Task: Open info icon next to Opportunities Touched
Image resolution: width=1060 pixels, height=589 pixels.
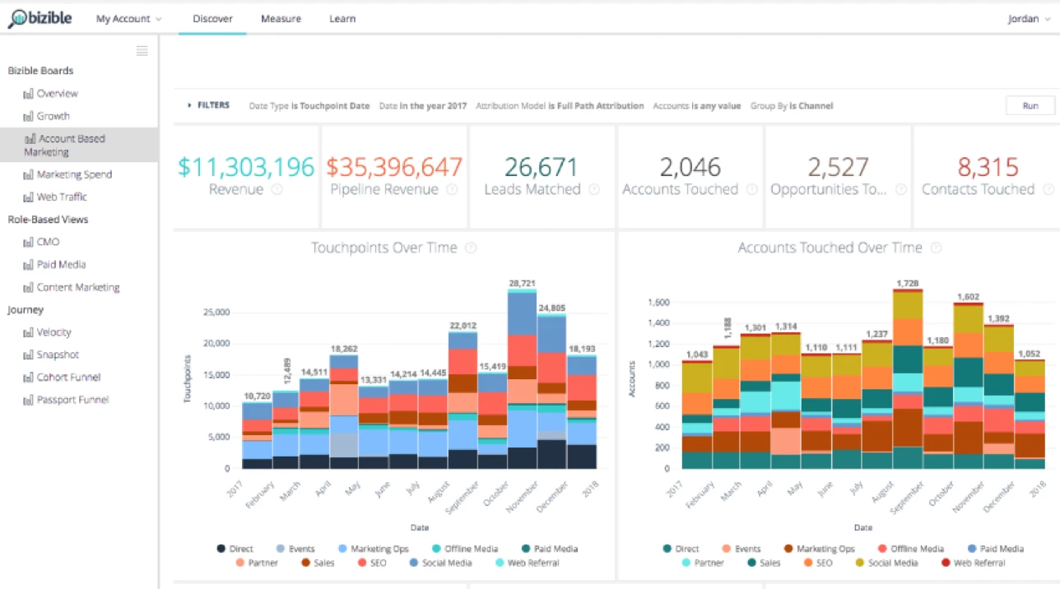Action: (901, 189)
